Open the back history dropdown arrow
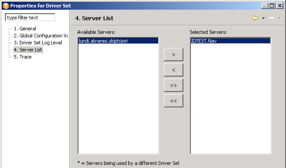Image resolution: width=286 pixels, height=168 pixels. (263, 18)
